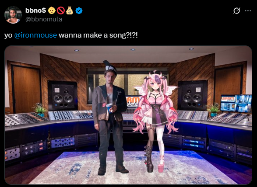Click the blue verified checkmark badge

(x=79, y=10)
